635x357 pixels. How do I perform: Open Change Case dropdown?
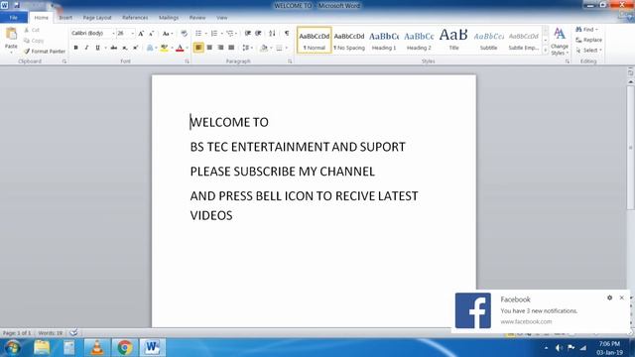pyautogui.click(x=168, y=34)
